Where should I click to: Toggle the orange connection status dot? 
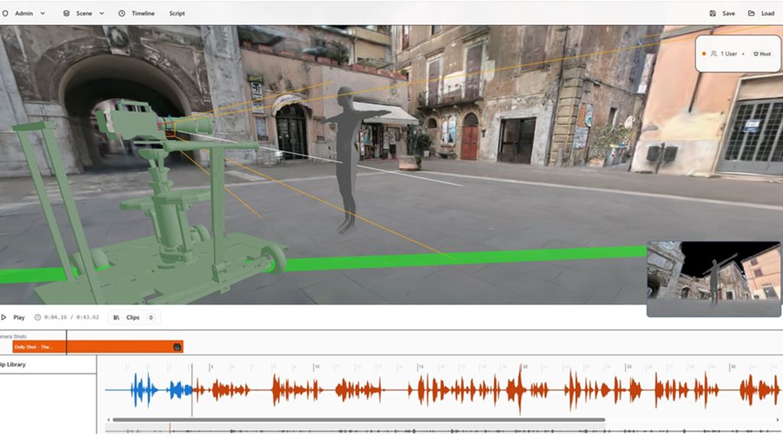(x=703, y=53)
